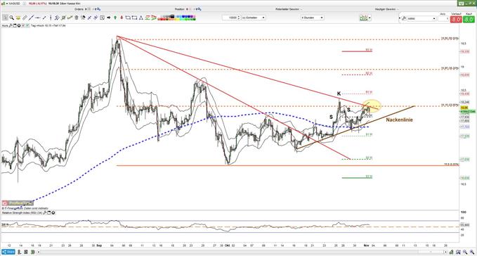Toggle the round icon beside Kurs label

point(19,25)
